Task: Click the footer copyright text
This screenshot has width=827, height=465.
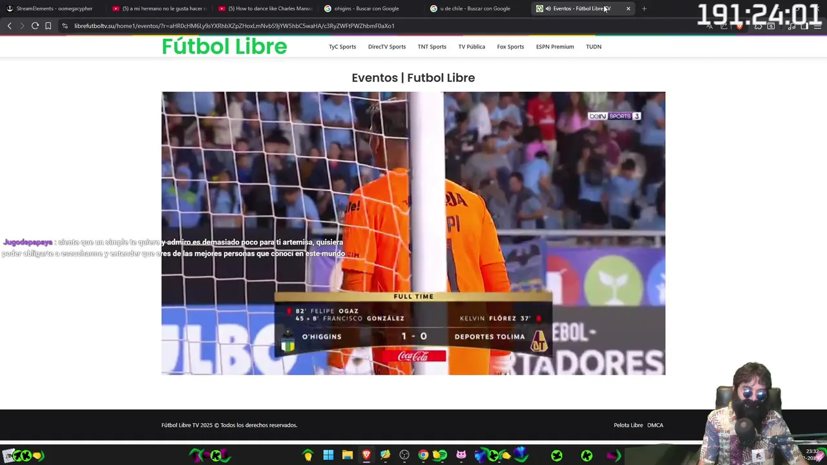Action: [229, 425]
